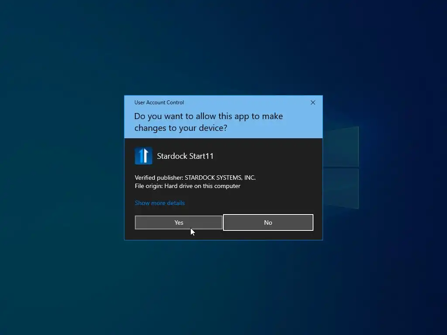Click the User Account Control title text

tap(159, 103)
